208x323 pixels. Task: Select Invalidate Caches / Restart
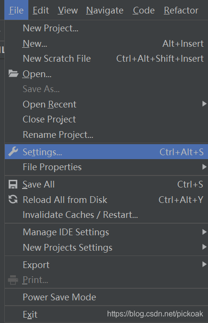pyautogui.click(x=106, y=215)
